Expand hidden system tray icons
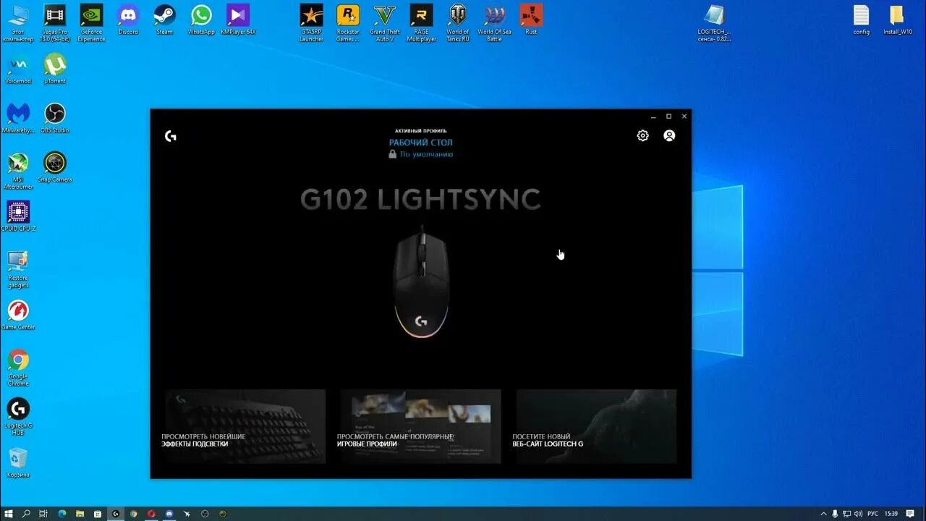The height and width of the screenshot is (521, 926). tap(823, 514)
